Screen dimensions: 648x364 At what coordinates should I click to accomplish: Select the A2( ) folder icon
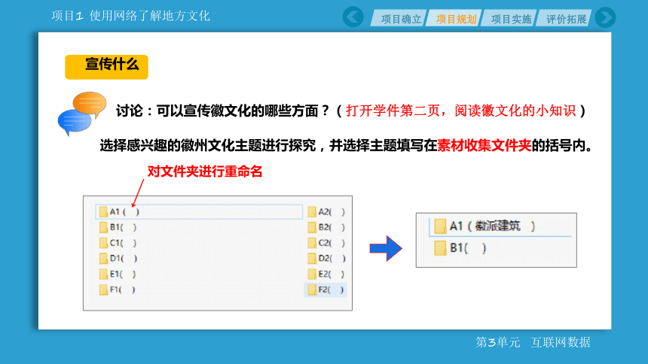pyautogui.click(x=312, y=212)
